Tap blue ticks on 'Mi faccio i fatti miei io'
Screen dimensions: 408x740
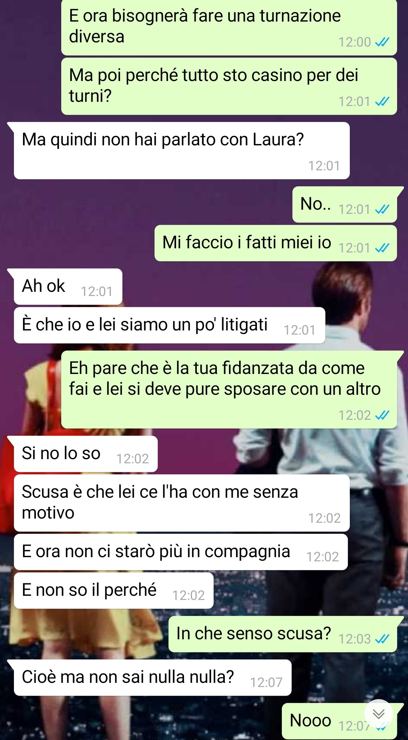click(382, 248)
